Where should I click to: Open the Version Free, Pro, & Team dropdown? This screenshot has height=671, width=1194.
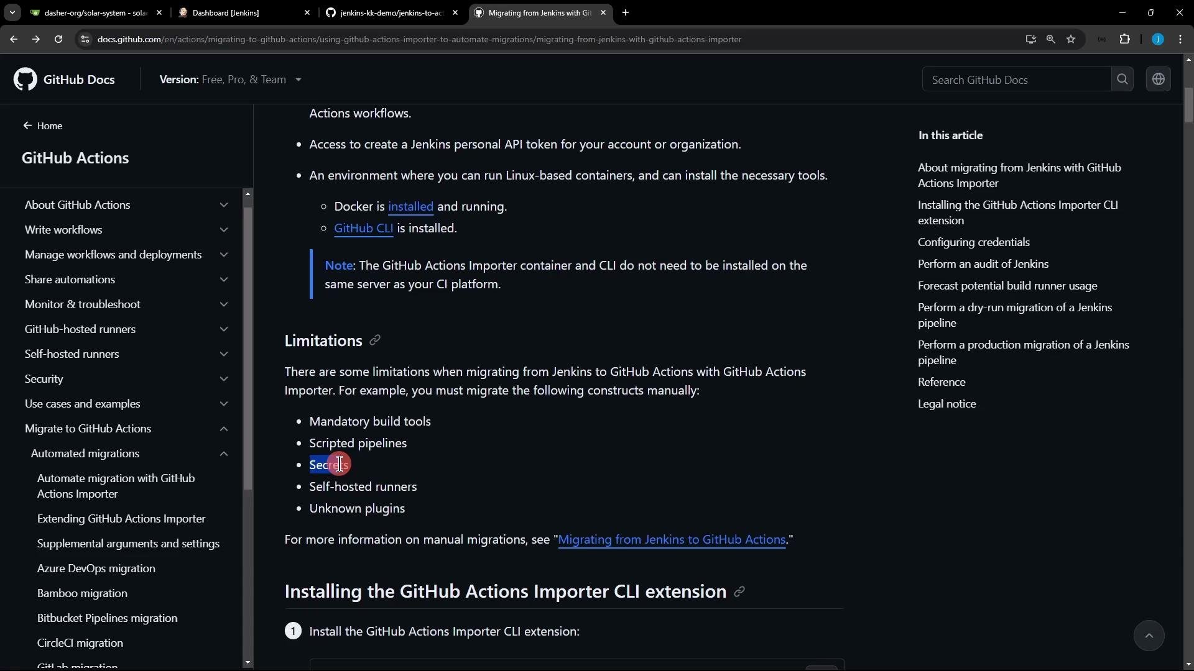click(x=231, y=80)
